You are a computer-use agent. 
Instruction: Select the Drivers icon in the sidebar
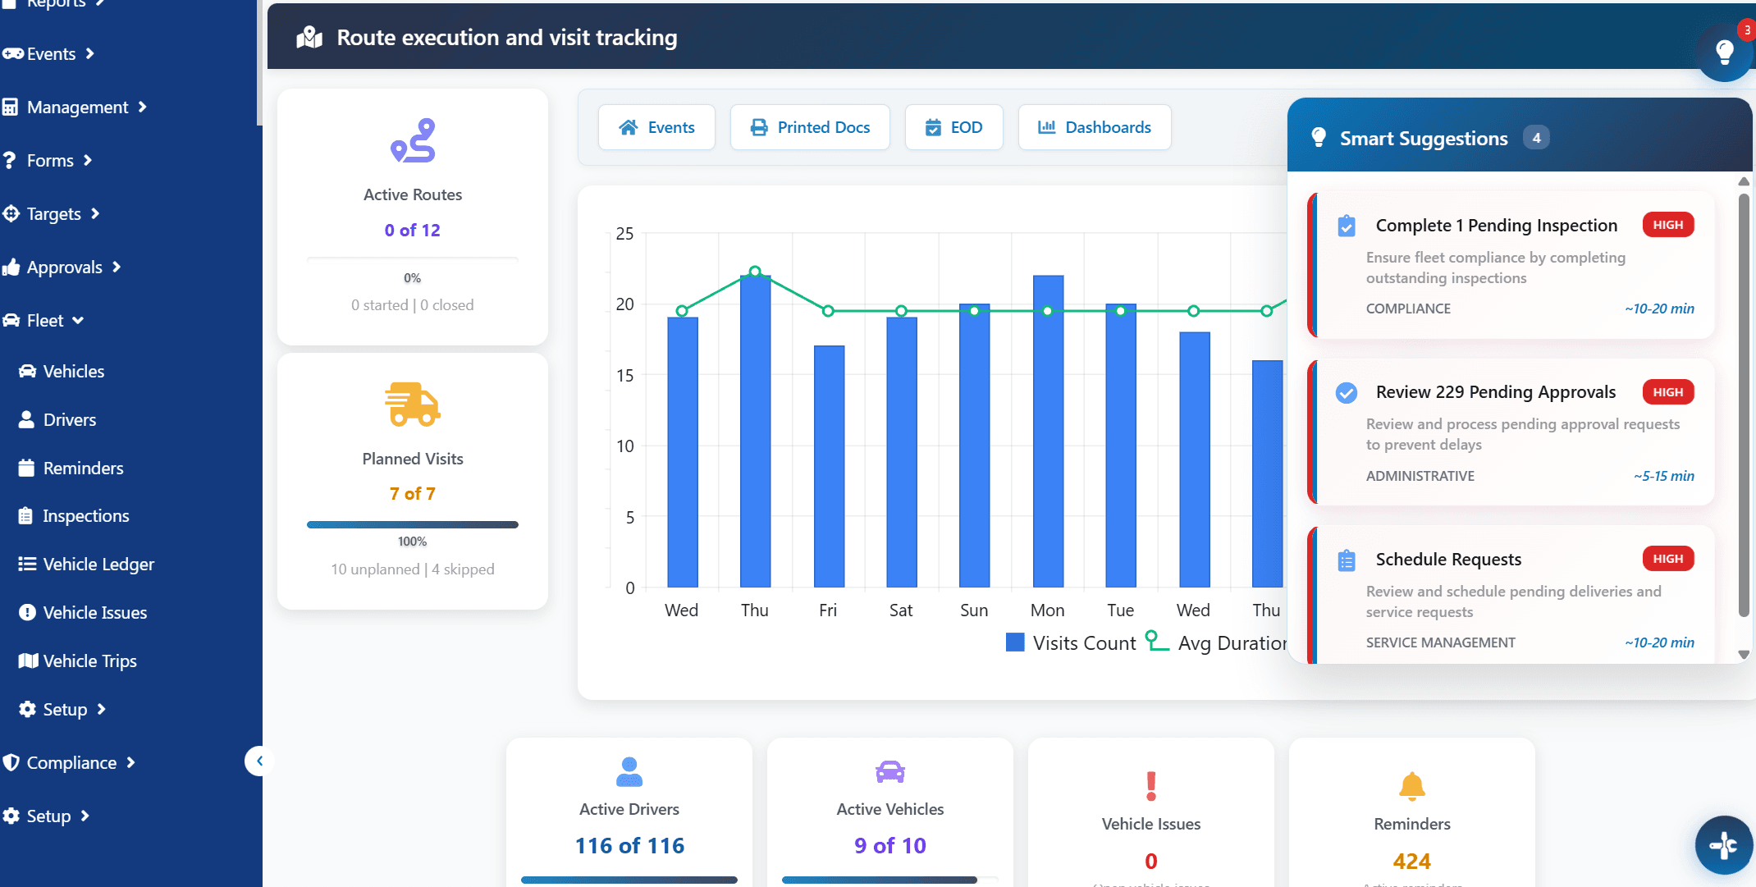pyautogui.click(x=27, y=419)
